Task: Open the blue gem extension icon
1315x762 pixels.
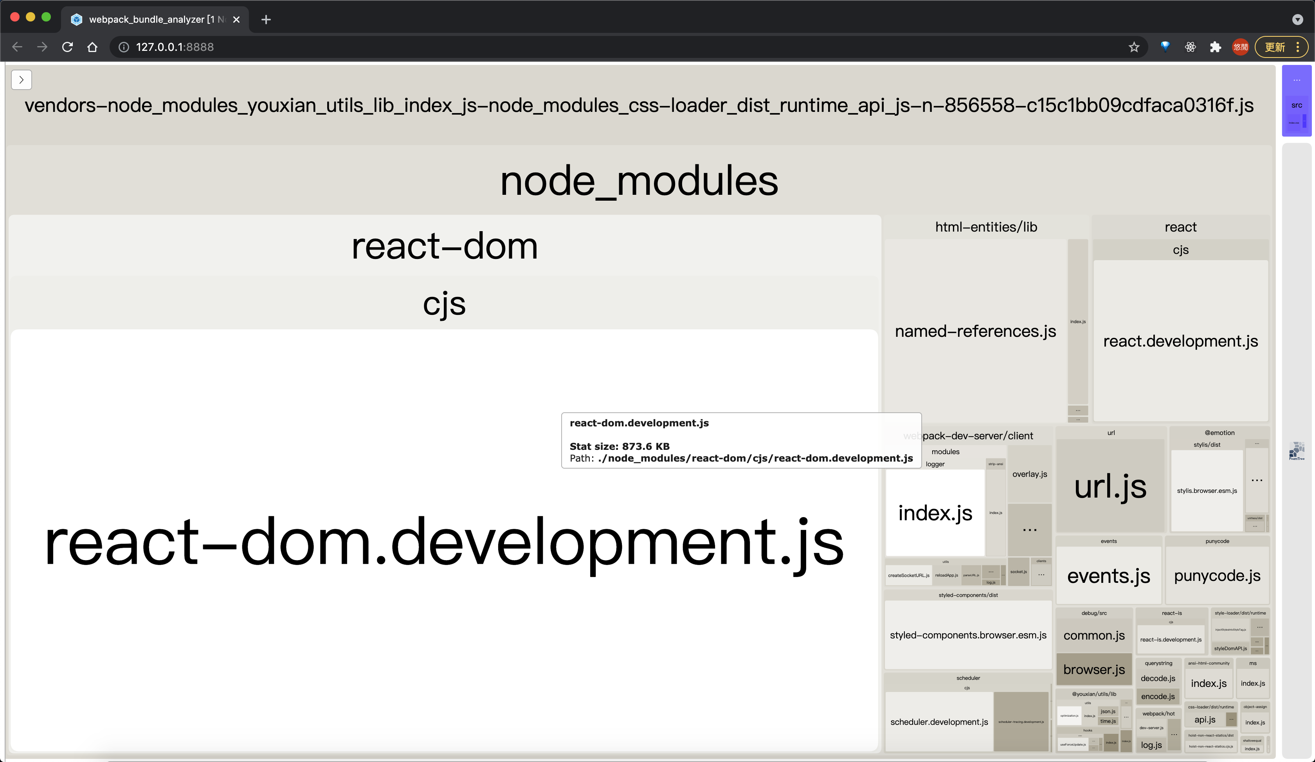Action: (1165, 47)
